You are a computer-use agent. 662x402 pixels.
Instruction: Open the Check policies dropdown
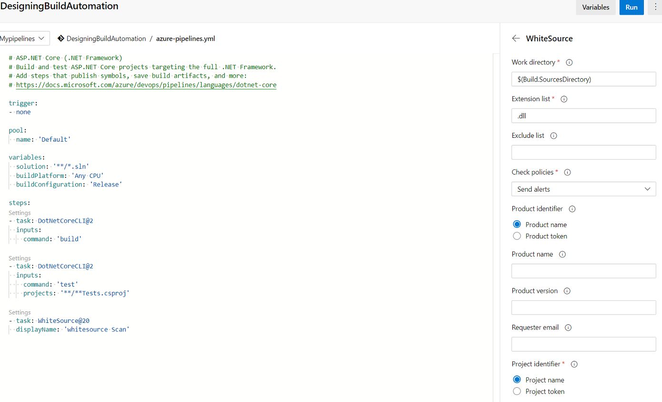(583, 189)
